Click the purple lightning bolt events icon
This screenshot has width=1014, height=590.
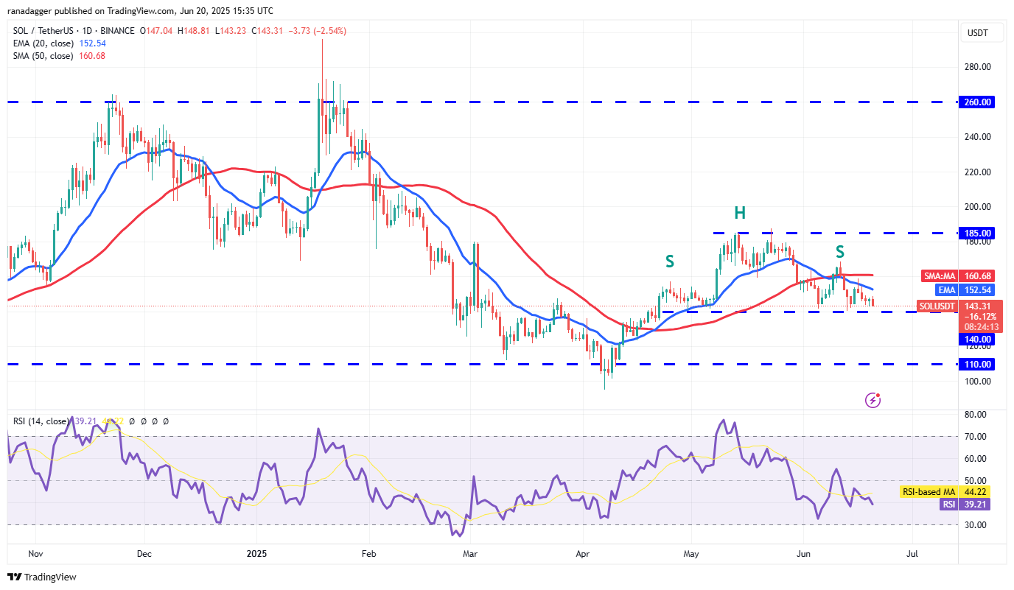tap(873, 400)
